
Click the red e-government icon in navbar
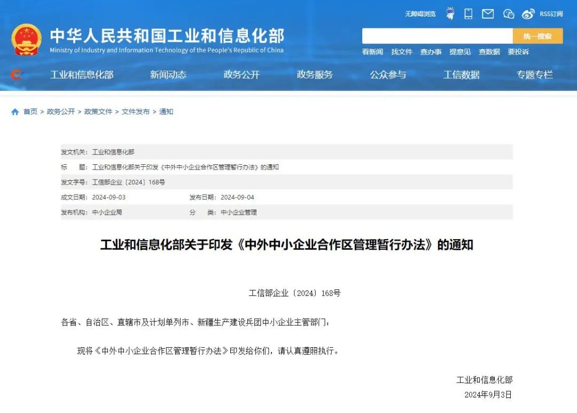tap(17, 75)
